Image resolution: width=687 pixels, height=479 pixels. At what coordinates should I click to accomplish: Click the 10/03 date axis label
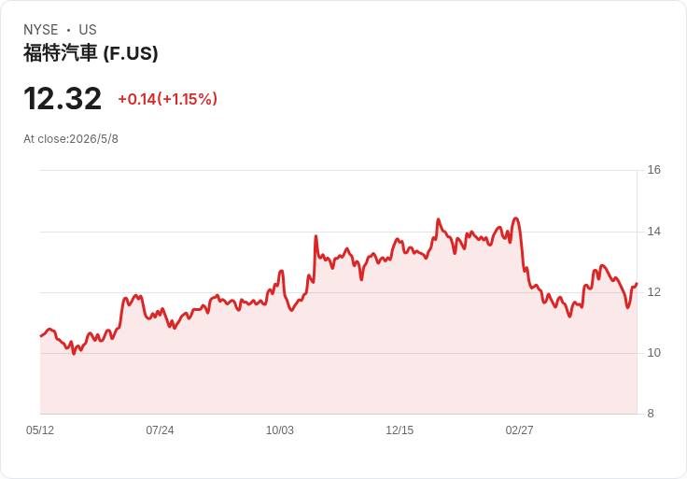[280, 430]
